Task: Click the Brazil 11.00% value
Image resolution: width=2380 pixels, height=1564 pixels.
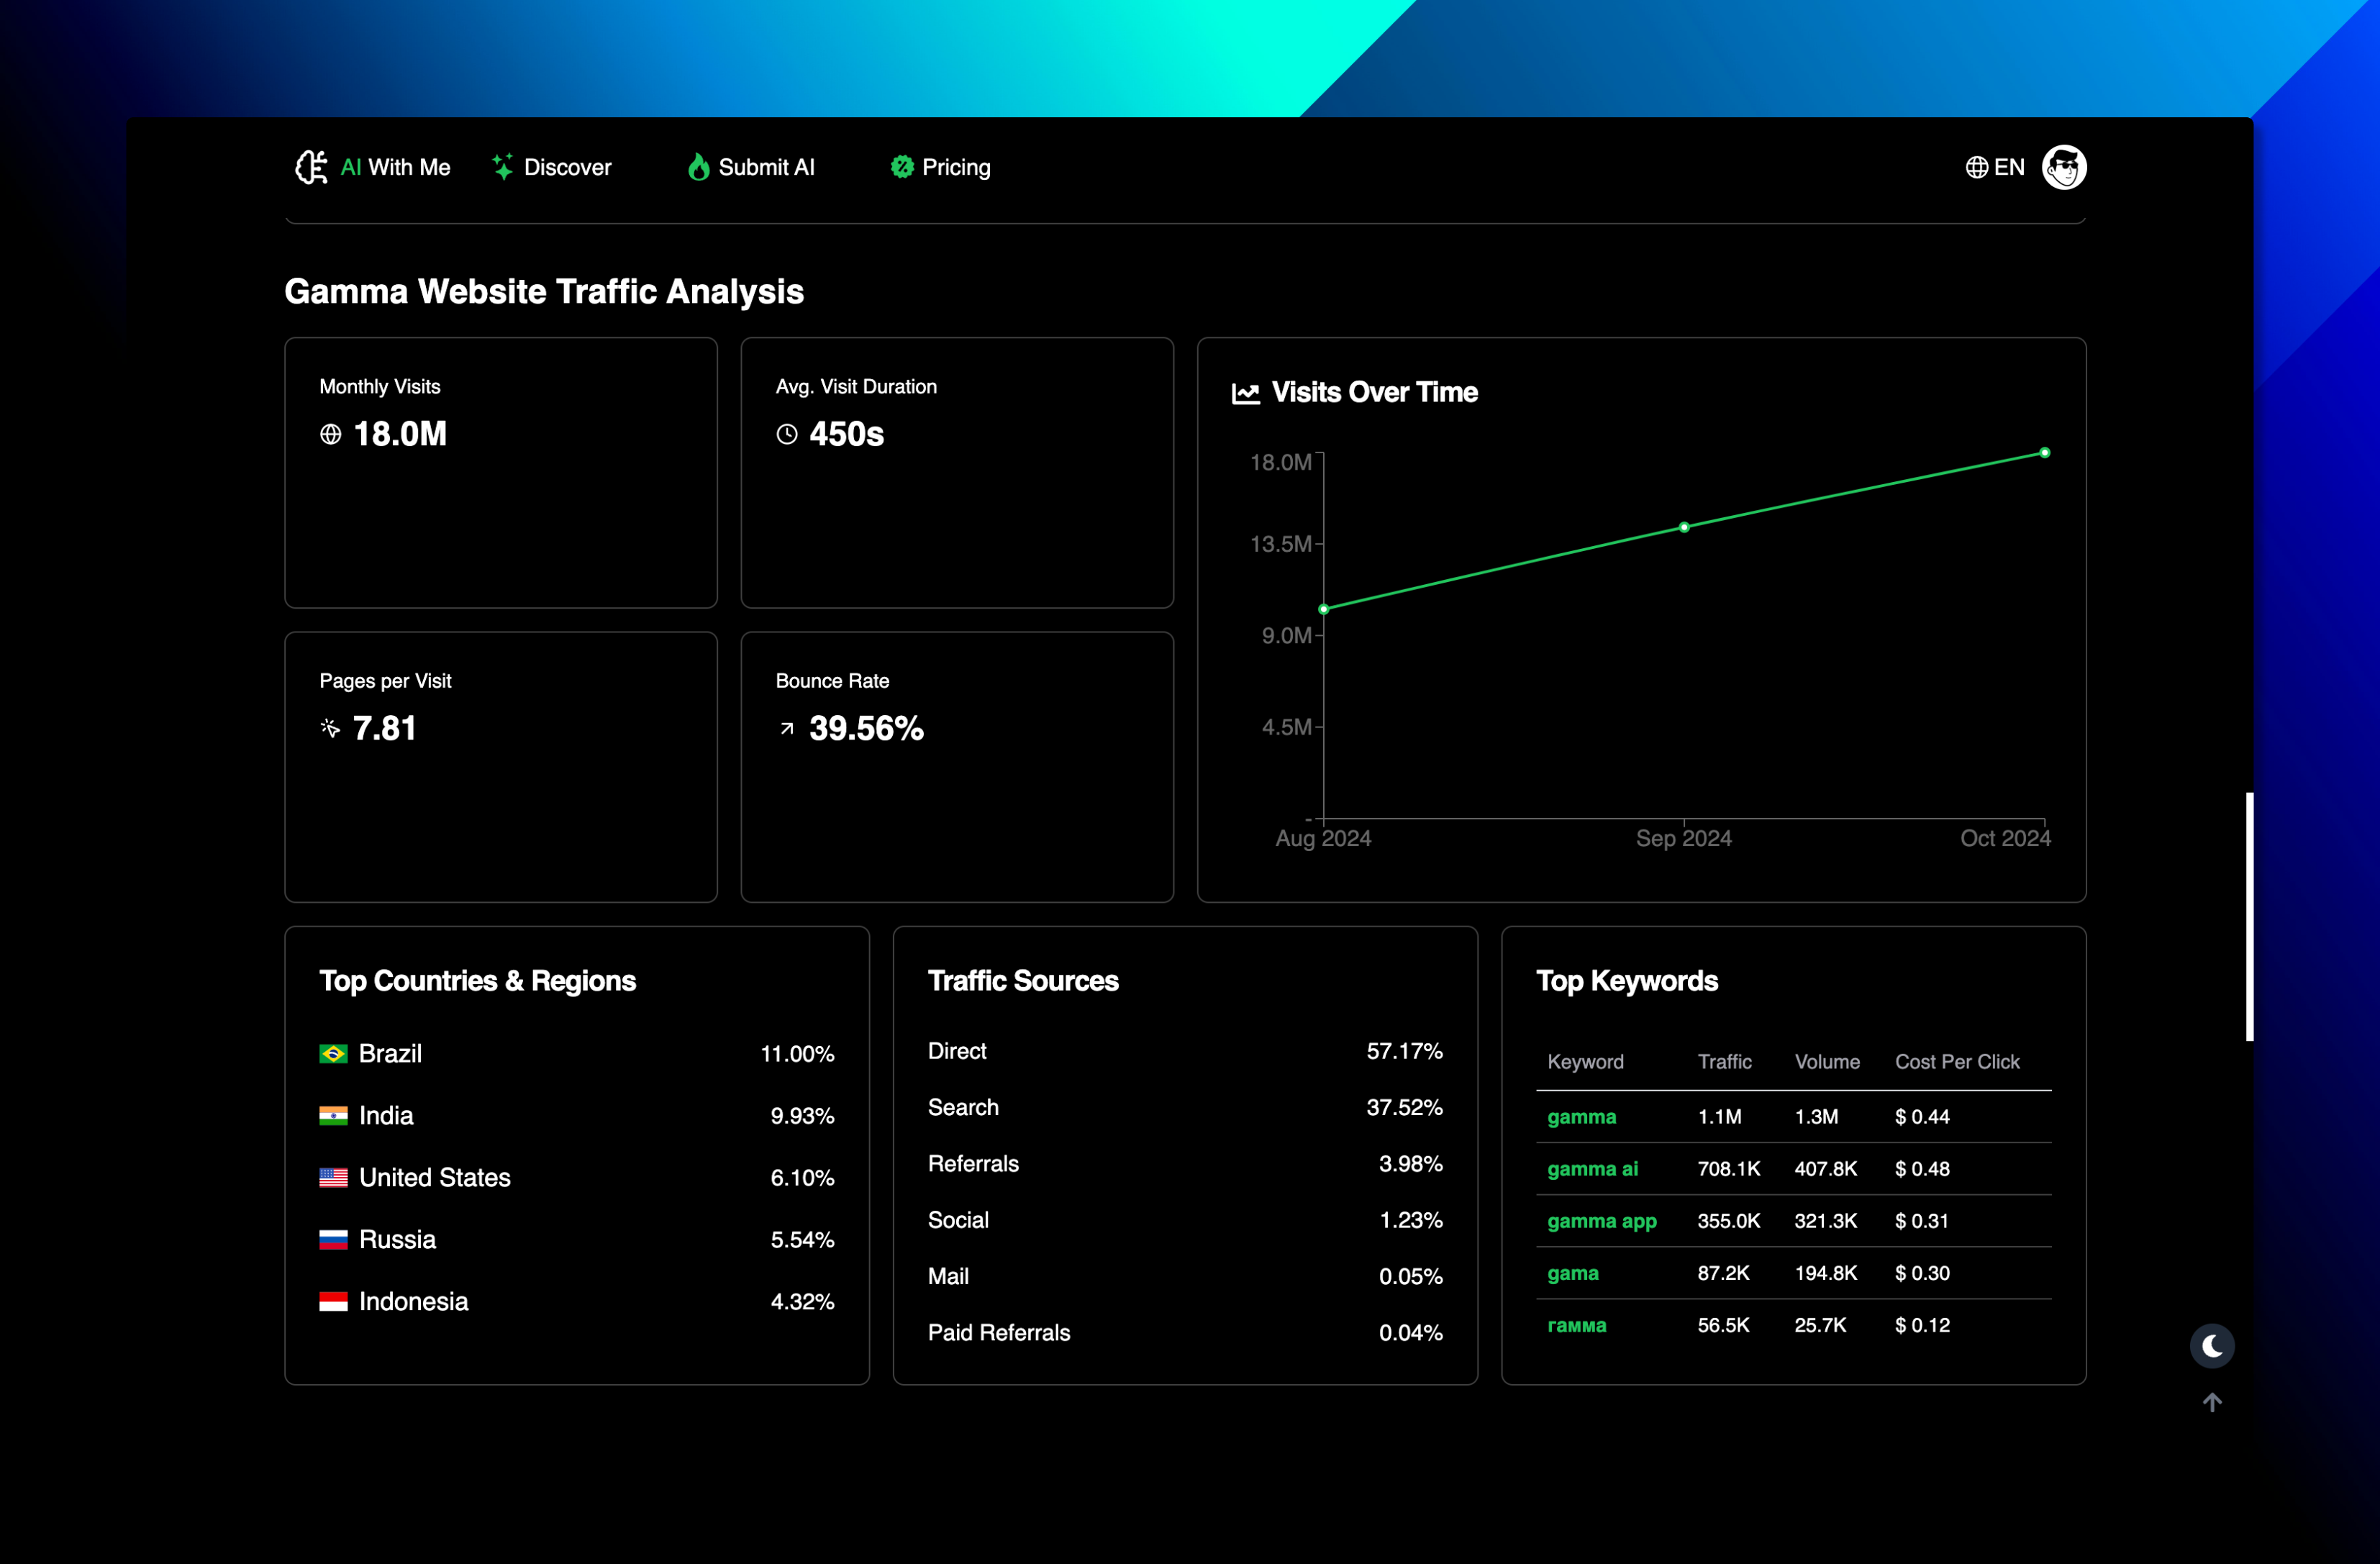Action: pos(797,1053)
